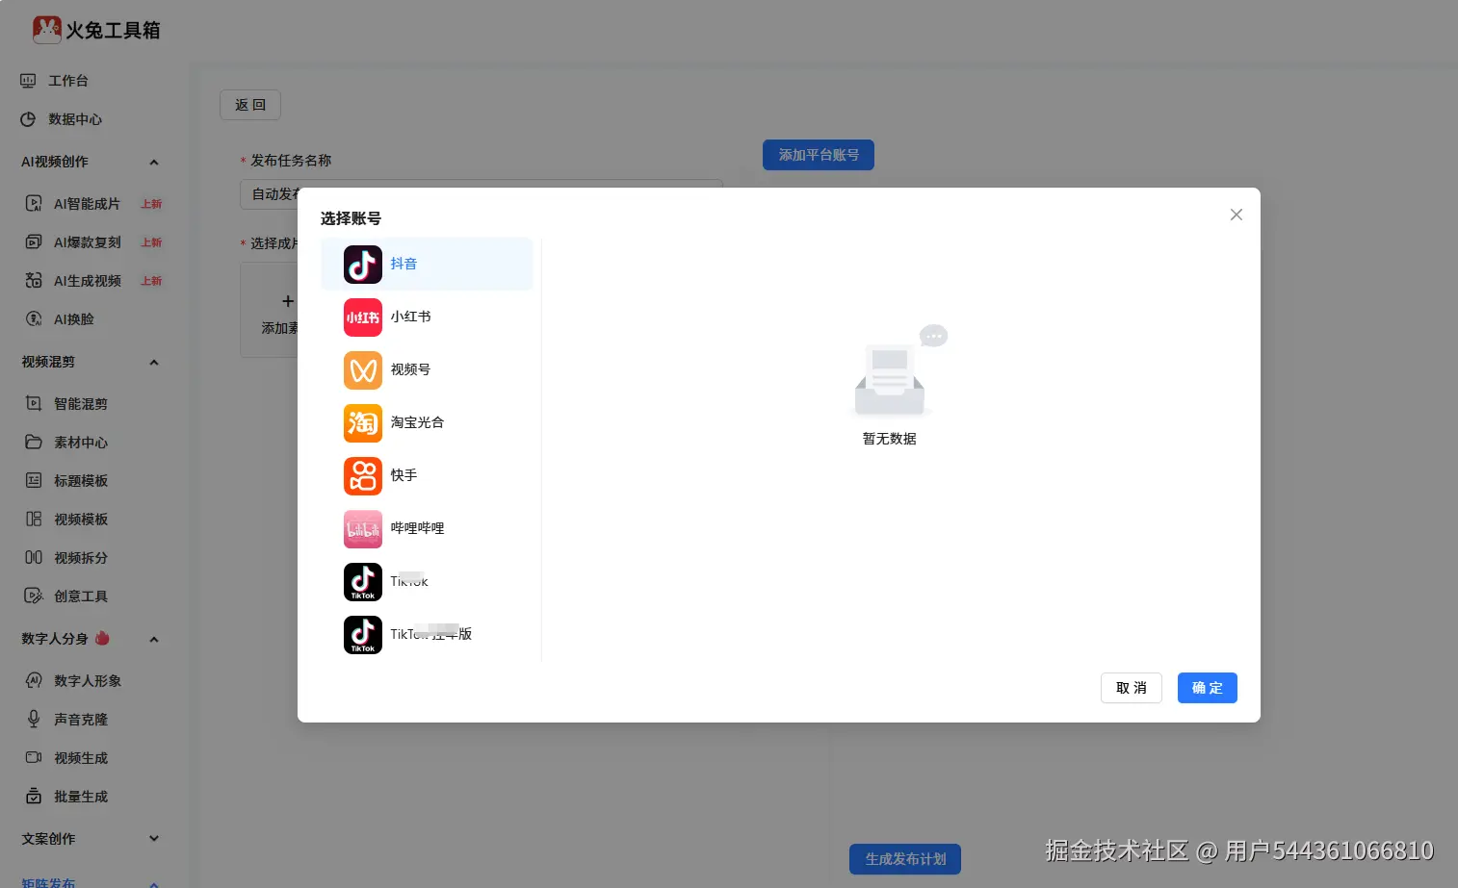Open the 数据中心 pie chart icon

click(28, 119)
